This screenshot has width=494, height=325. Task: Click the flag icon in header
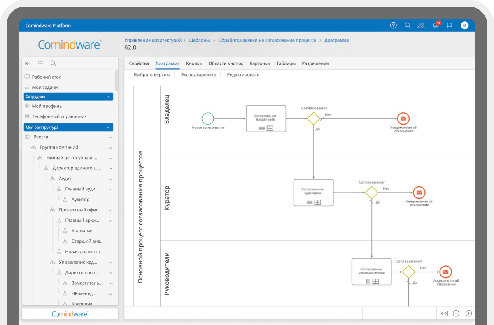point(450,26)
